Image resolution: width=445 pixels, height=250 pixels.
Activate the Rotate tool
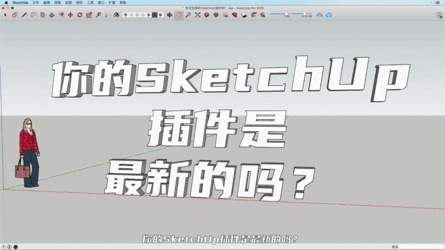tap(79, 15)
